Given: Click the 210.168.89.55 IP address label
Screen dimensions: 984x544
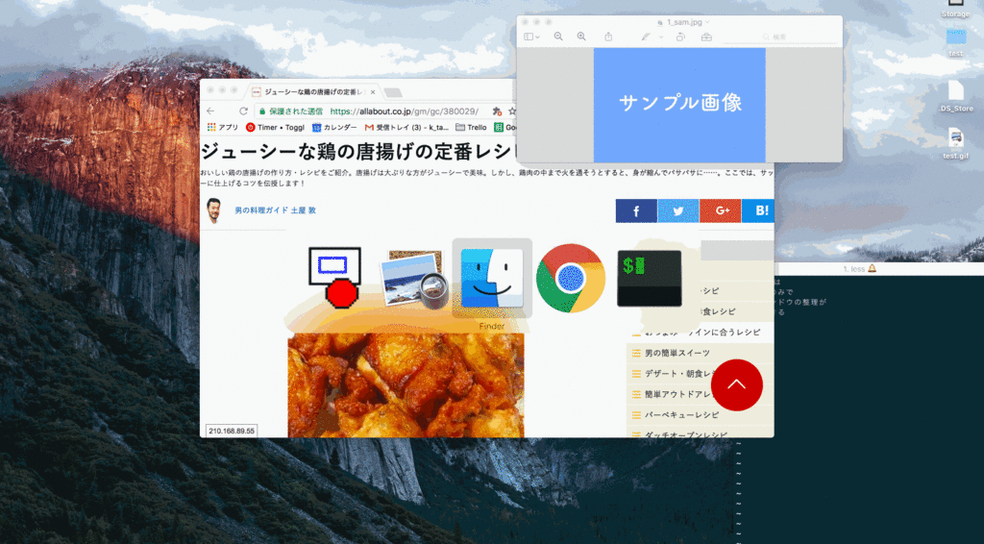Looking at the screenshot, I should click(232, 431).
